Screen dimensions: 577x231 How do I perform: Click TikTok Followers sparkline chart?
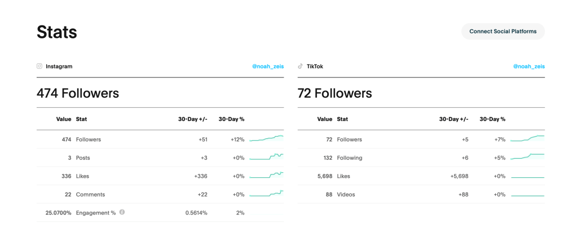point(527,139)
